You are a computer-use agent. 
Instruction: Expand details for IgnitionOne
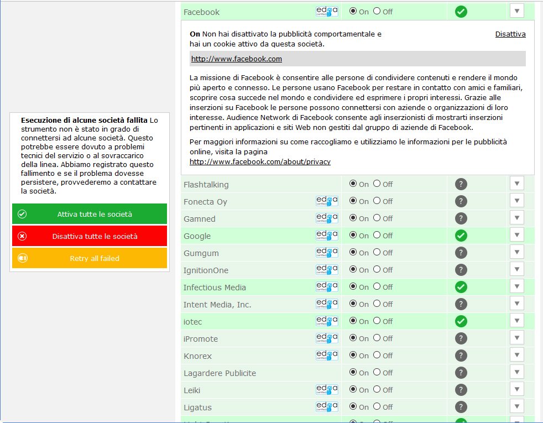(x=516, y=270)
